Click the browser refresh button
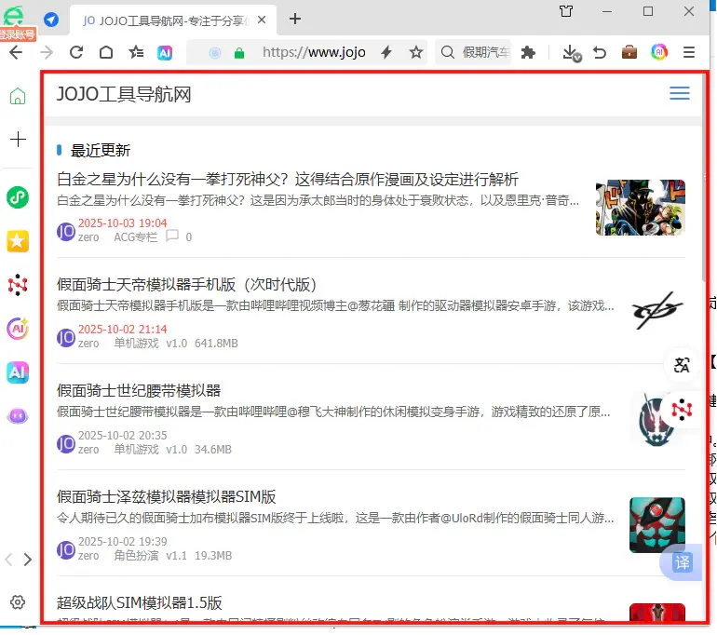 coord(76,53)
